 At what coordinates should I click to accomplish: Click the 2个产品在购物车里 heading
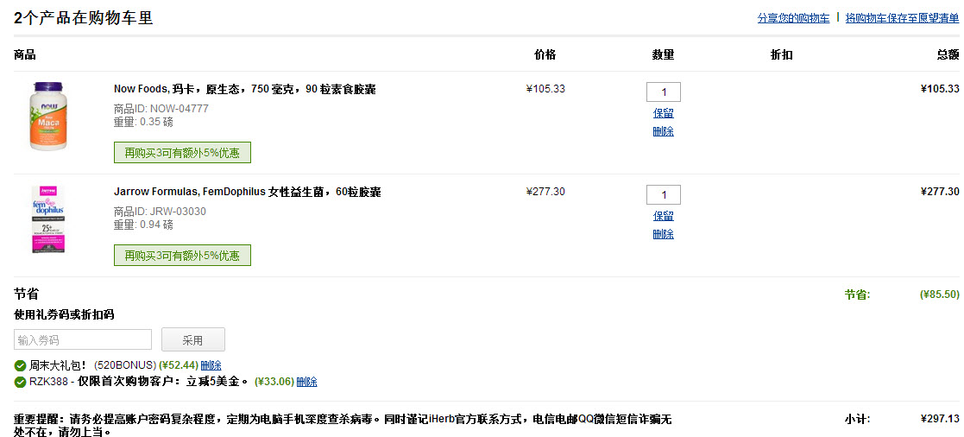pos(83,18)
